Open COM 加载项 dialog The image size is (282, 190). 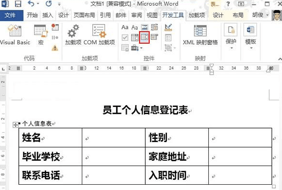point(99,35)
